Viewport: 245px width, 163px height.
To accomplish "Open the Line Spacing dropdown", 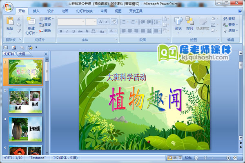I will pyautogui.click(x=157, y=22).
